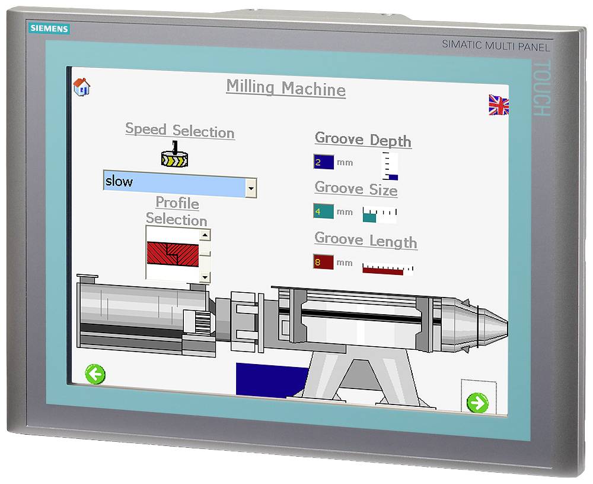The width and height of the screenshot is (593, 484).
Task: Click the Profile Selection scroll down arrow
Action: pyautogui.click(x=205, y=277)
